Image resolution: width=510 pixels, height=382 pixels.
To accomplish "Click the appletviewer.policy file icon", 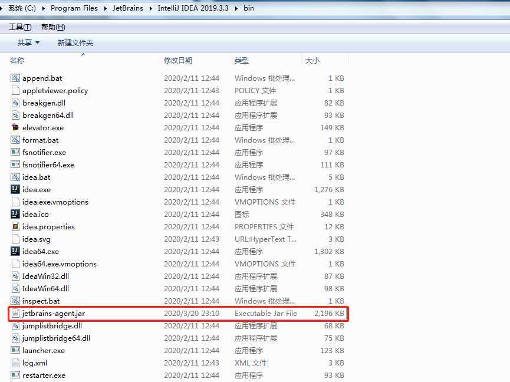I will pyautogui.click(x=15, y=90).
